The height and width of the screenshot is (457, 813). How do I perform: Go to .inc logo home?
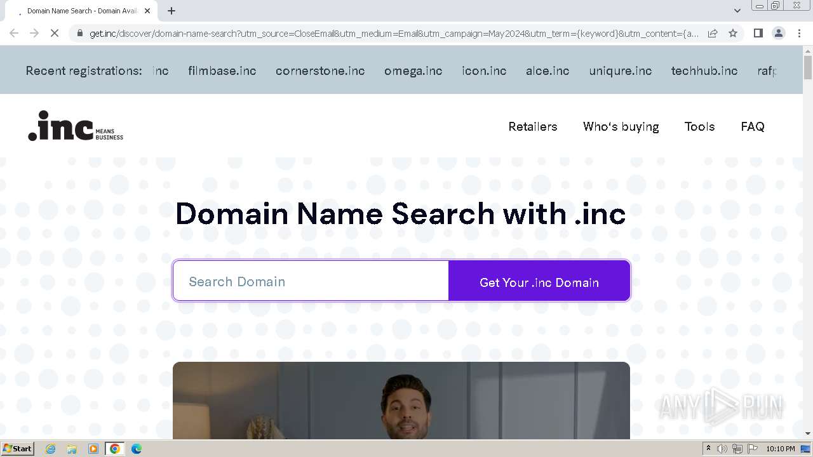click(76, 126)
